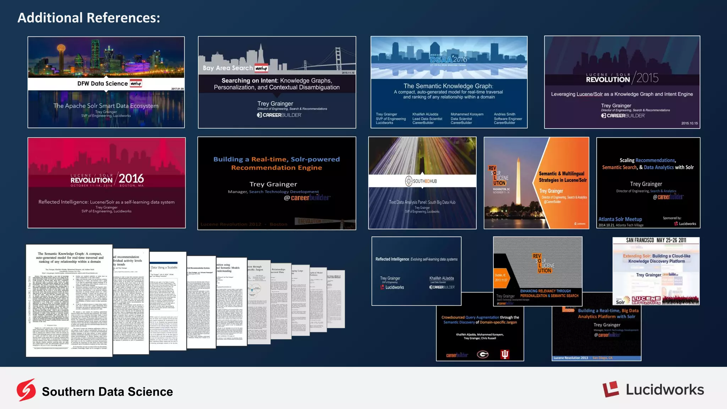
Task: Click the name "Khalifeh AlJadda" on DSAA slide
Action: (x=425, y=114)
